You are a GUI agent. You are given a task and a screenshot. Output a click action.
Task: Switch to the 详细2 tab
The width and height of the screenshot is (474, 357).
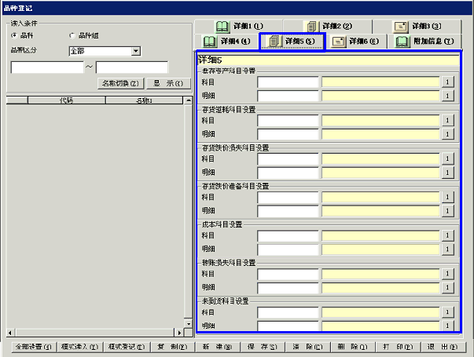[311, 26]
